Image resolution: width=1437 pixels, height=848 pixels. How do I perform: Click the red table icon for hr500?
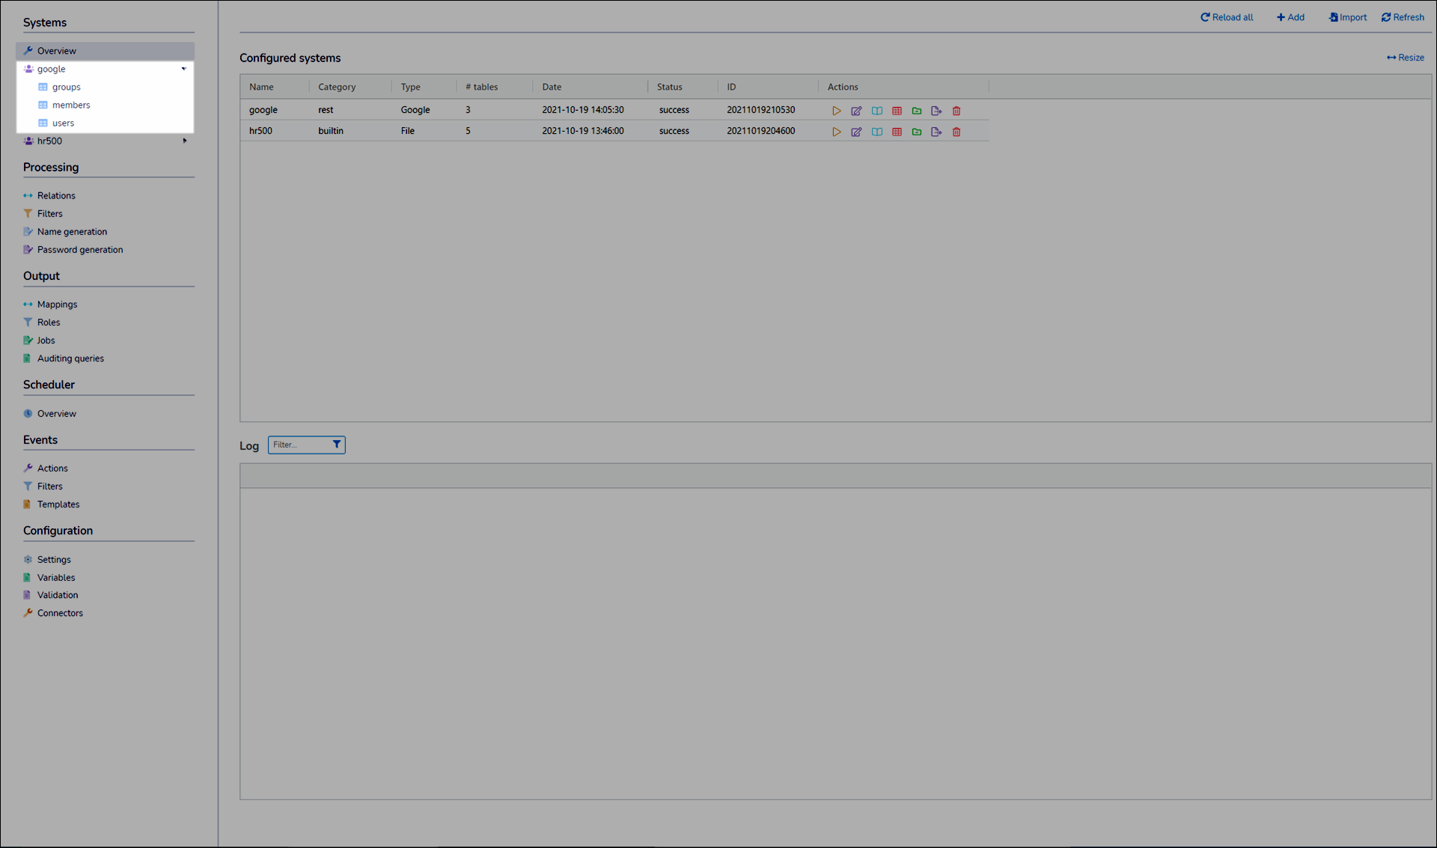click(897, 132)
